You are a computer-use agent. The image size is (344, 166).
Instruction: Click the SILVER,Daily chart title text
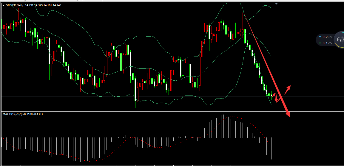[15, 5]
